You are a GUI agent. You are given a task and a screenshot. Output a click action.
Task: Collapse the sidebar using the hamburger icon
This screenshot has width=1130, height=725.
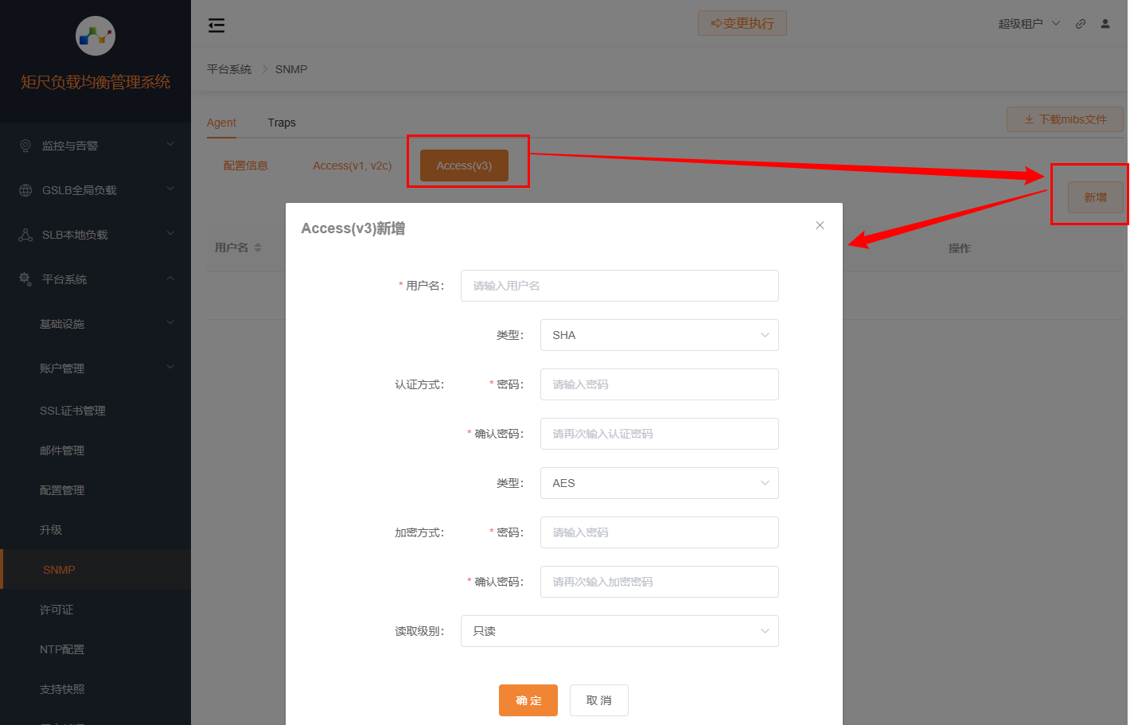click(x=216, y=25)
